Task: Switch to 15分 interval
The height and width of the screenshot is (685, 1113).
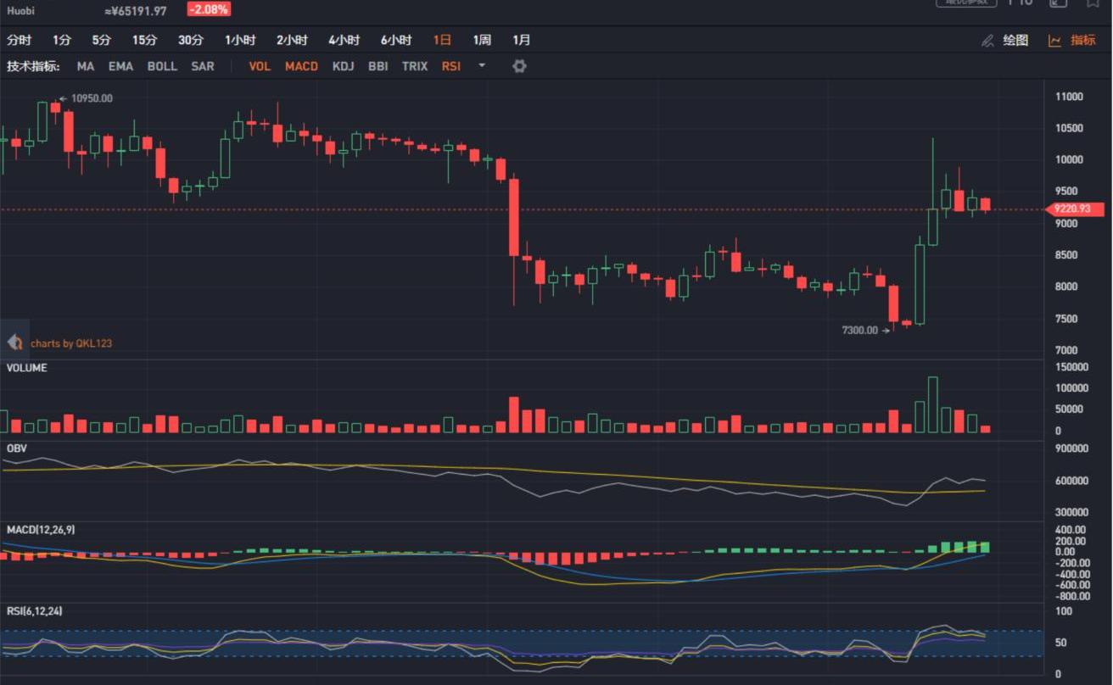Action: tap(144, 41)
